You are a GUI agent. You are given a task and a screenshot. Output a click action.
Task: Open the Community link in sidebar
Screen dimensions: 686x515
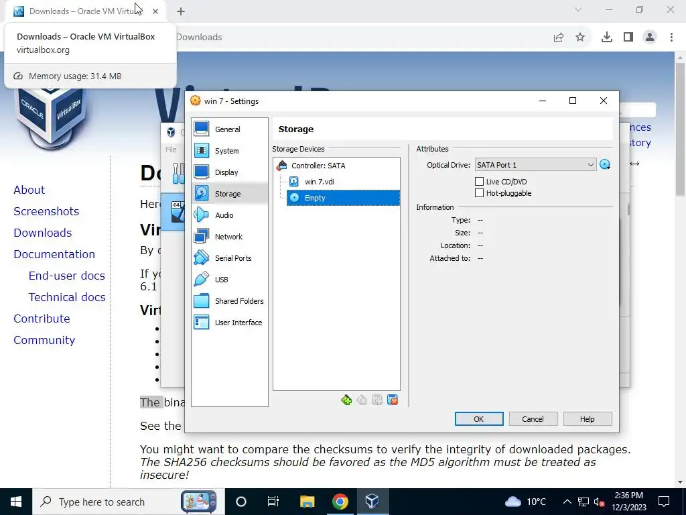point(44,340)
